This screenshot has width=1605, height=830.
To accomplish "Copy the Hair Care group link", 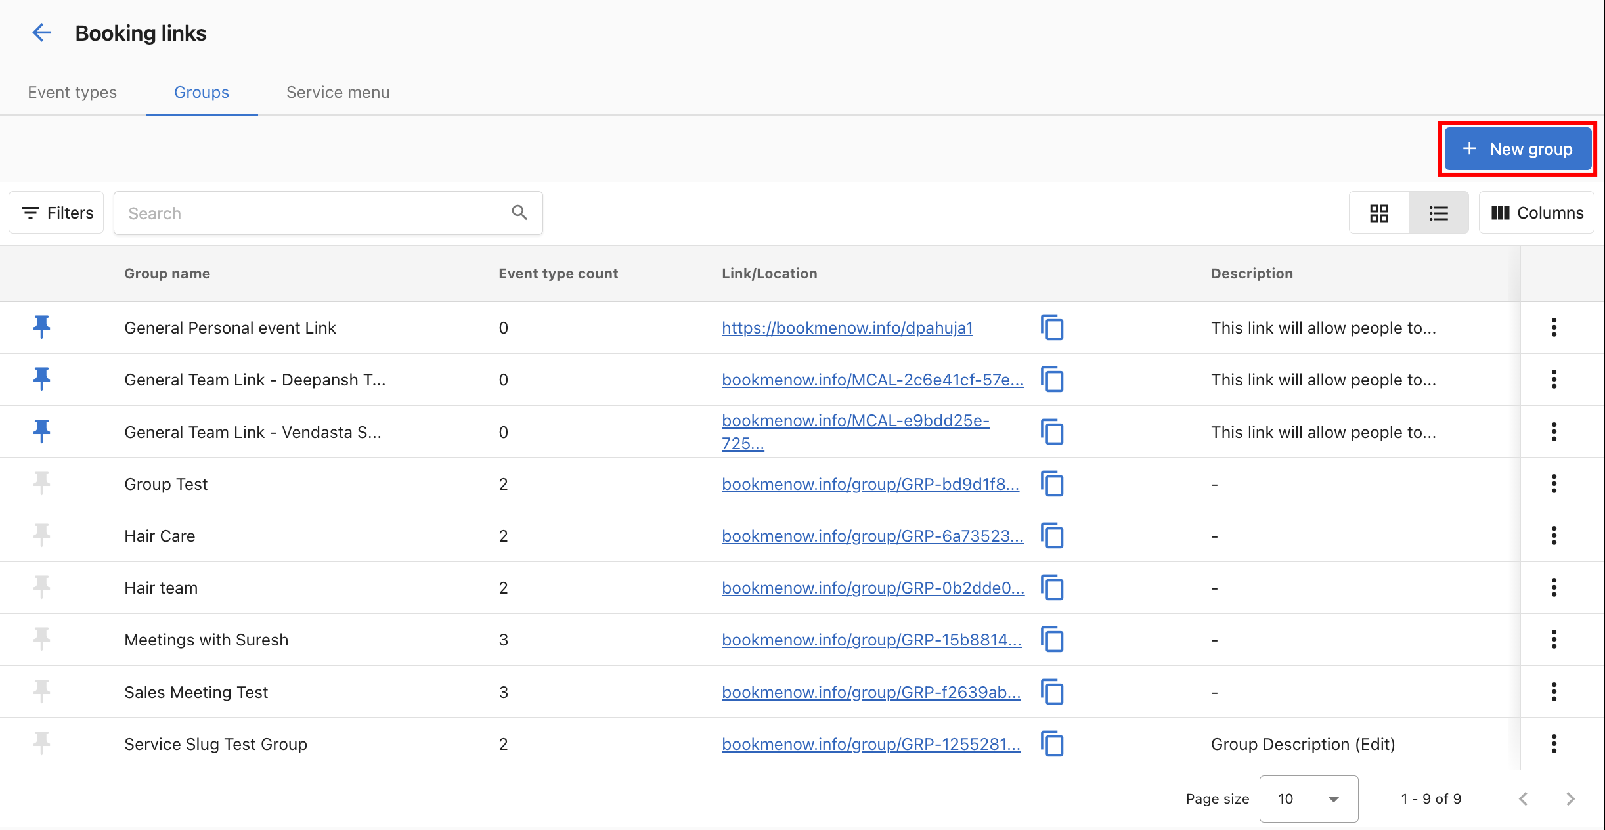I will click(x=1053, y=536).
